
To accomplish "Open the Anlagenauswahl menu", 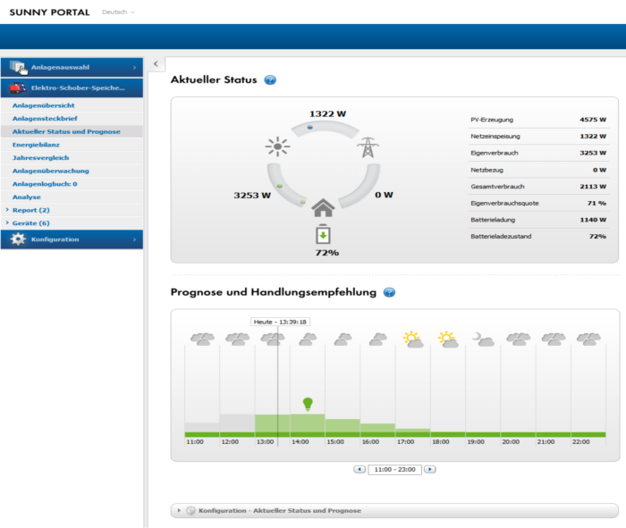I will [72, 67].
